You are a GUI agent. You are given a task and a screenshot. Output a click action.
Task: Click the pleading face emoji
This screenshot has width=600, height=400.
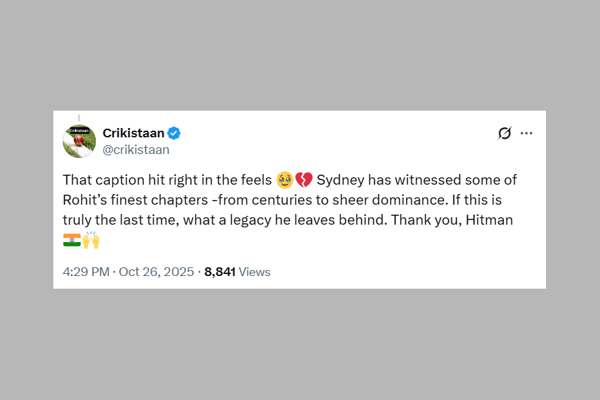285,180
